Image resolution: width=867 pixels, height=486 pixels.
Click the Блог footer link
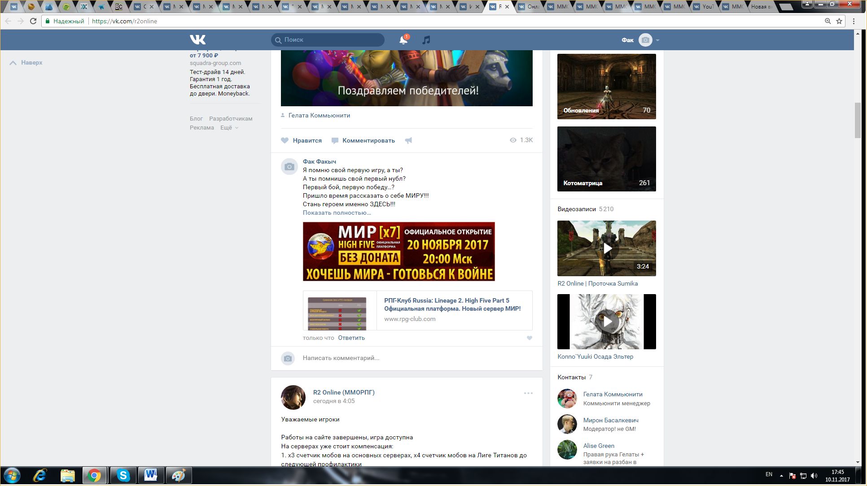[196, 118]
